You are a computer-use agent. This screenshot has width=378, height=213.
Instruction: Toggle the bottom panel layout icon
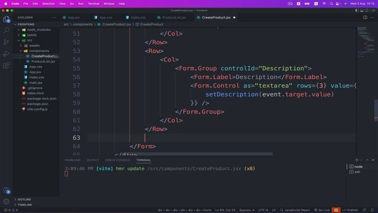362,11
